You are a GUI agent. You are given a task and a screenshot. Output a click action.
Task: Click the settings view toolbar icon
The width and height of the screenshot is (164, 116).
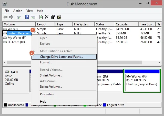pos(59,17)
